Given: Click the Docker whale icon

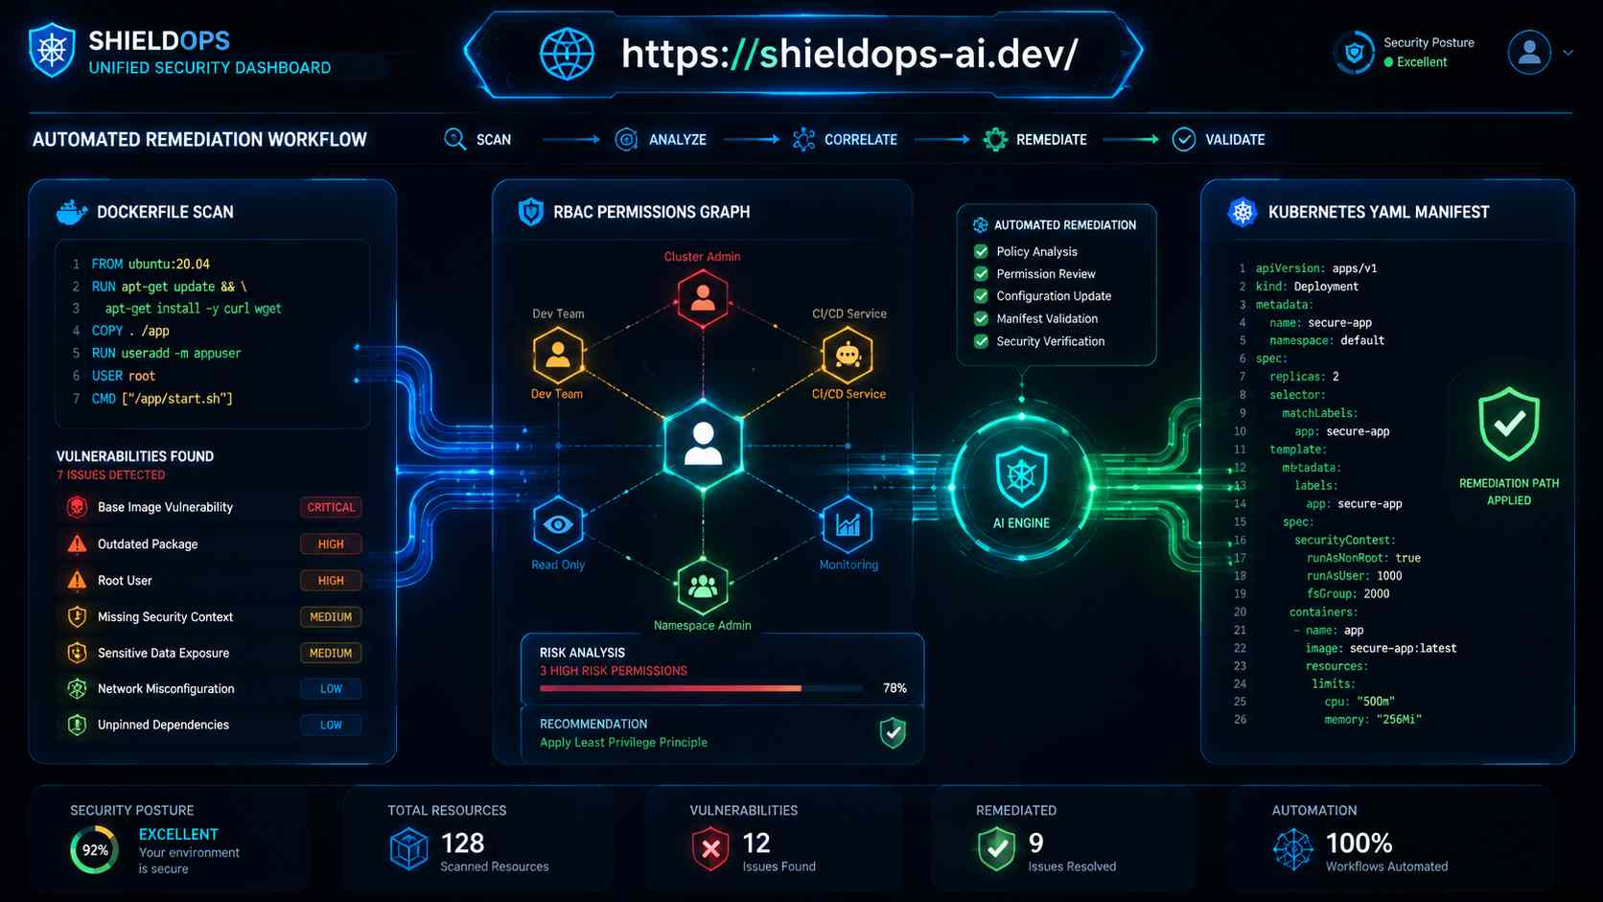Looking at the screenshot, I should pyautogui.click(x=72, y=212).
